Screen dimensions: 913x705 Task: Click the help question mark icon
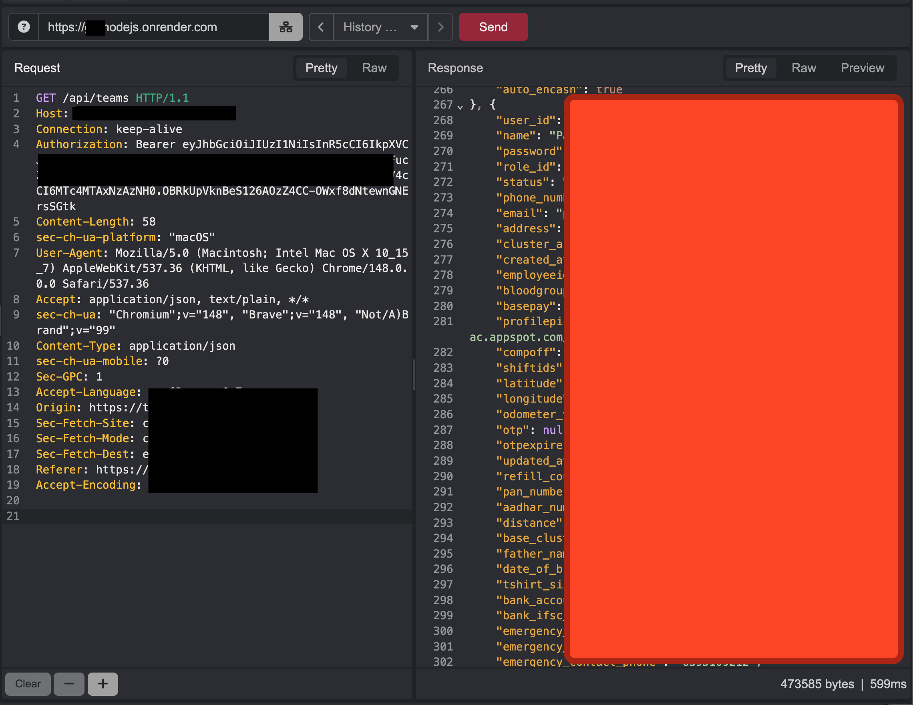[24, 27]
